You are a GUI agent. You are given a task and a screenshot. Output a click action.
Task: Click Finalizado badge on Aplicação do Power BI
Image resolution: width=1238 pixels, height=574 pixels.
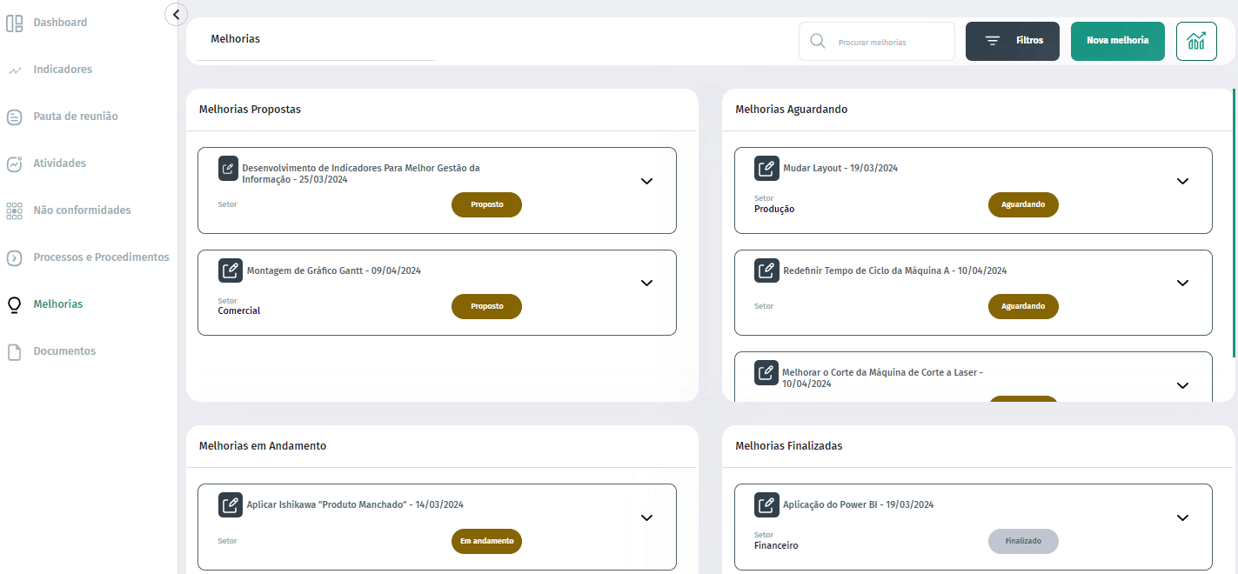[1023, 541]
